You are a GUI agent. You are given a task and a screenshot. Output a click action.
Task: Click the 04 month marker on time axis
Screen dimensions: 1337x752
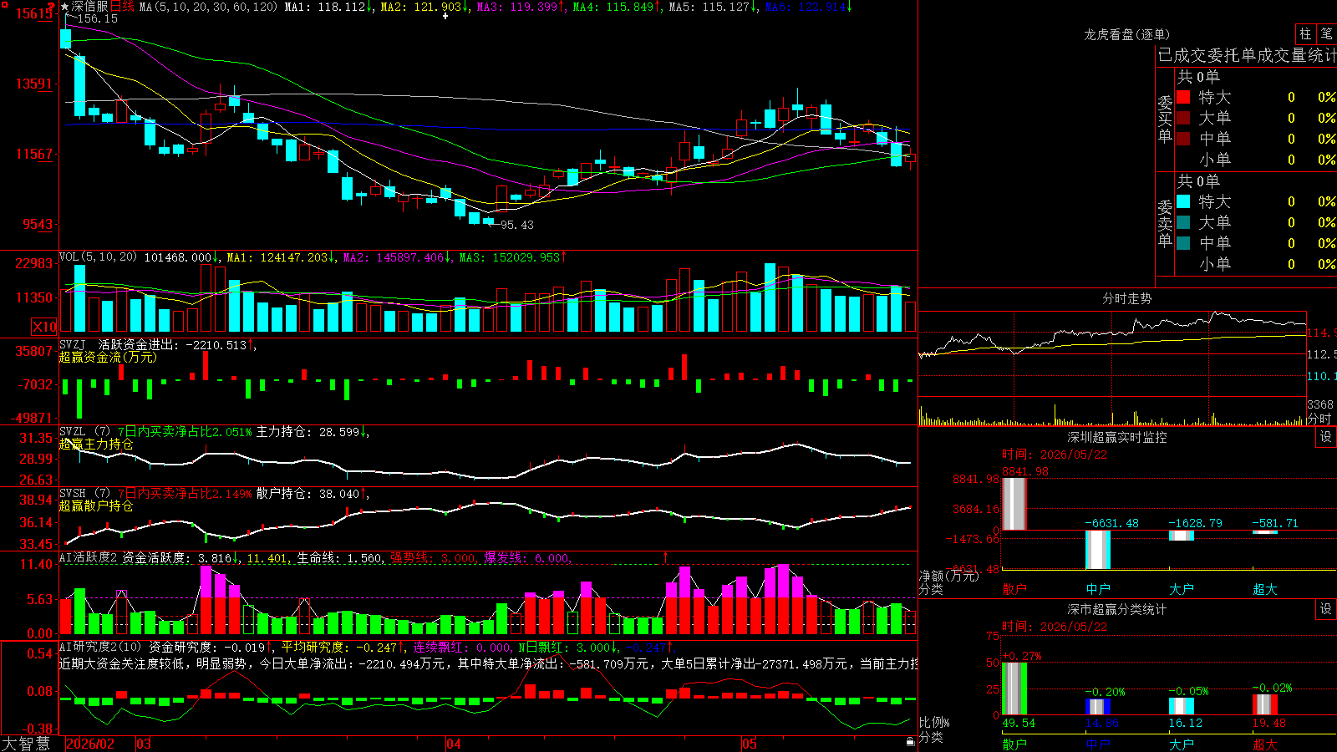[454, 744]
